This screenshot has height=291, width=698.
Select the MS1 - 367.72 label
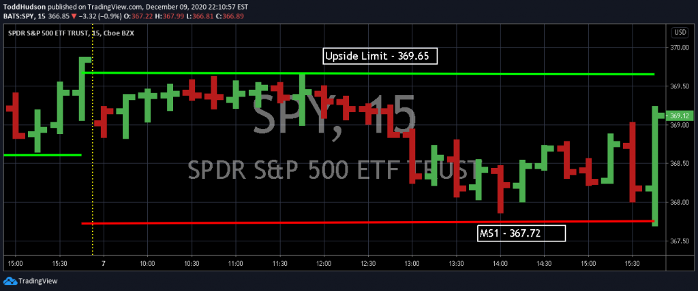pyautogui.click(x=521, y=233)
